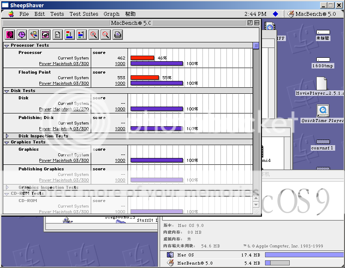
Task: Click the checklist document toolbar icon
Action: tap(57, 35)
